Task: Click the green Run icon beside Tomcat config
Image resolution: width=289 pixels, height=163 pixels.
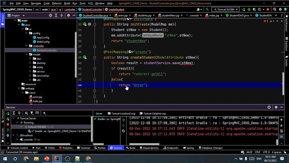Action: (x=244, y=10)
